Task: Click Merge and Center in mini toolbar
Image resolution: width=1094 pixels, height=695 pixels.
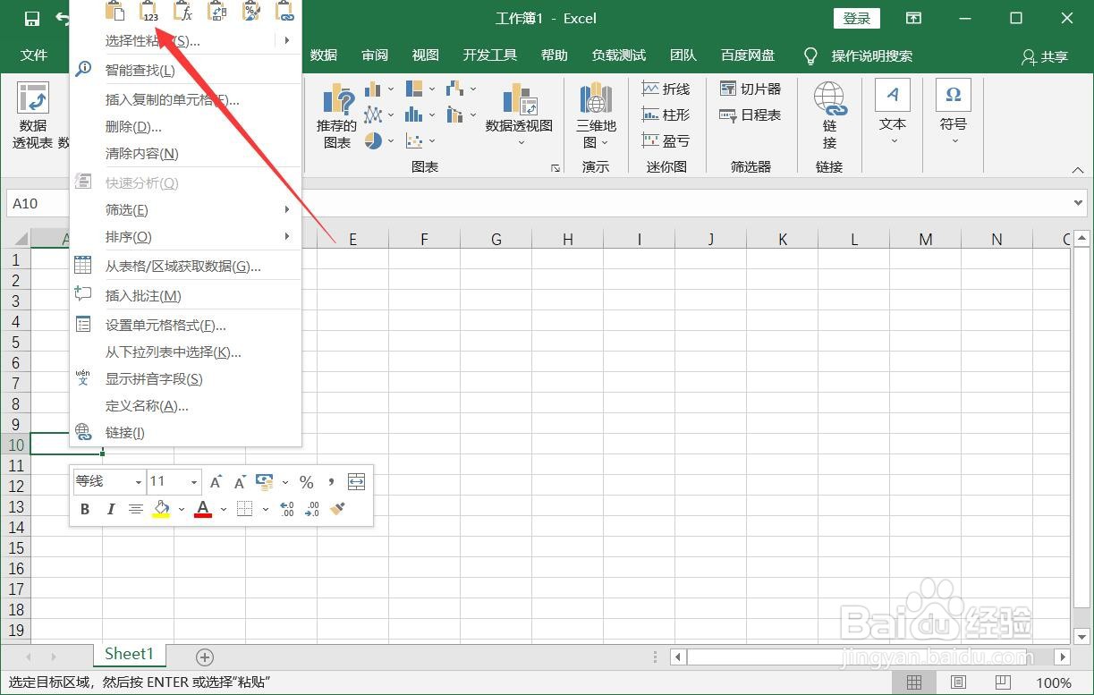Action: point(356,482)
